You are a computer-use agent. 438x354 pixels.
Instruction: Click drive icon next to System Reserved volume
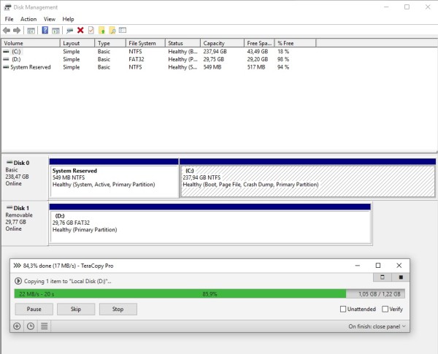pos(6,67)
